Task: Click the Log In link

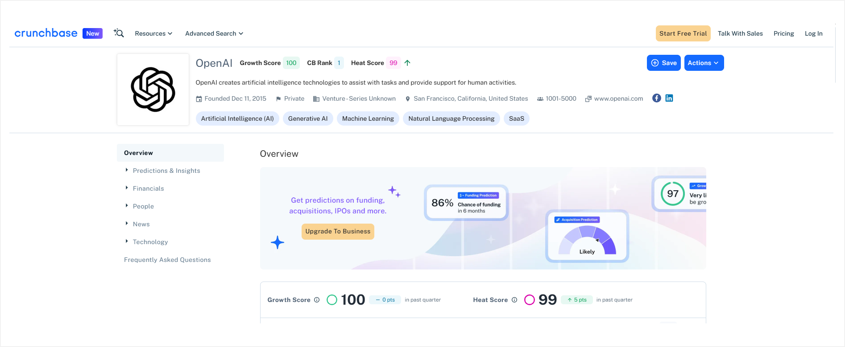Action: (x=814, y=33)
